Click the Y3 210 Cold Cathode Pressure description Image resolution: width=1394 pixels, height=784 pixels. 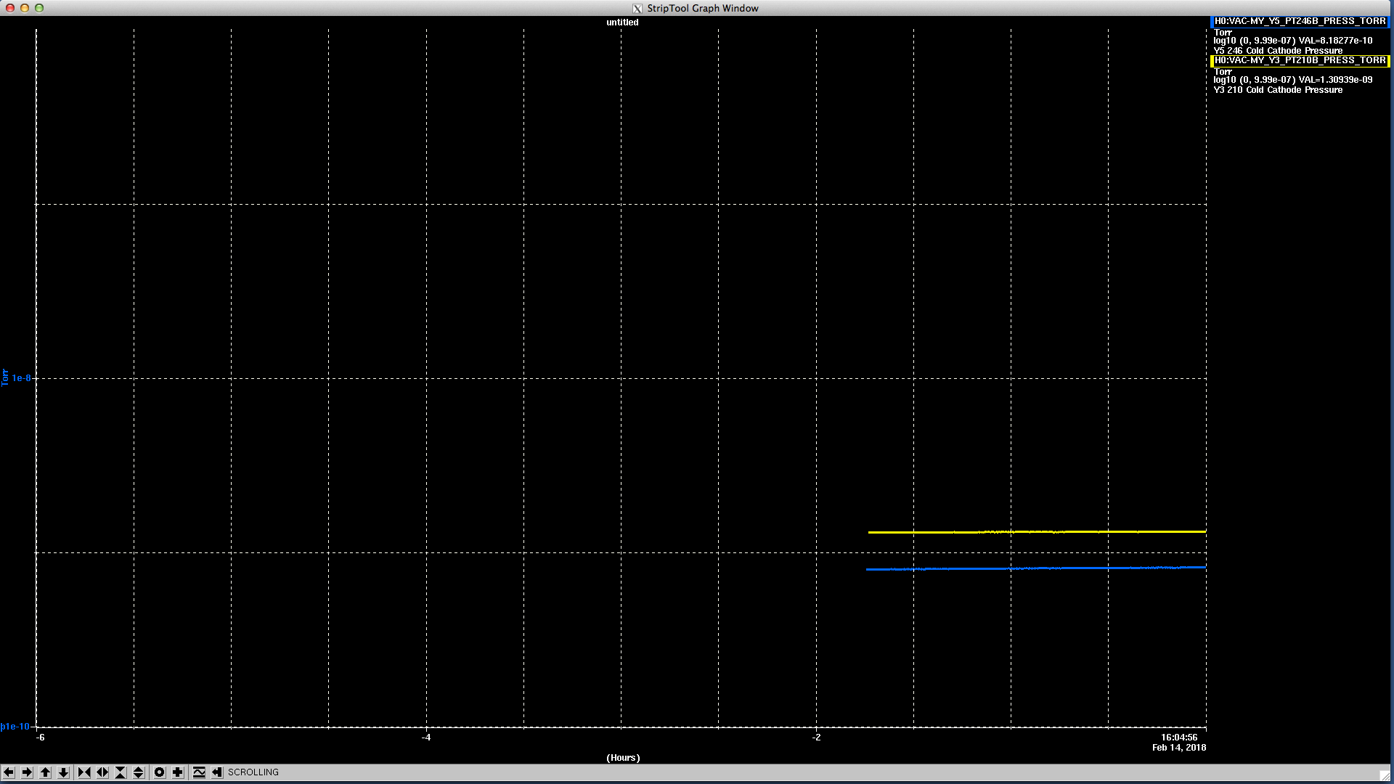click(x=1278, y=90)
